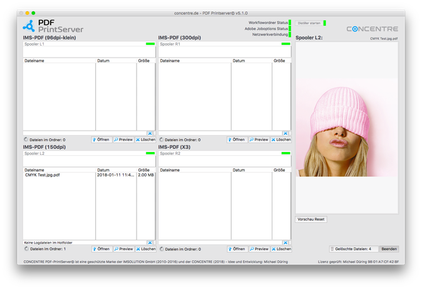
Task: Open the IMS-PDF (150dpi) folder via Öffnen
Action: 101,249
